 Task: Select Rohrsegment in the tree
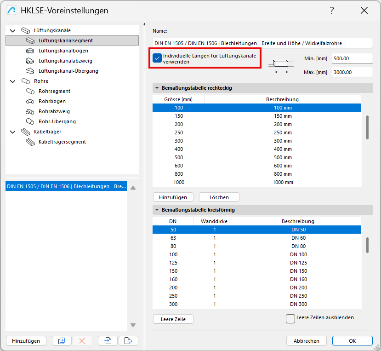(x=54, y=91)
